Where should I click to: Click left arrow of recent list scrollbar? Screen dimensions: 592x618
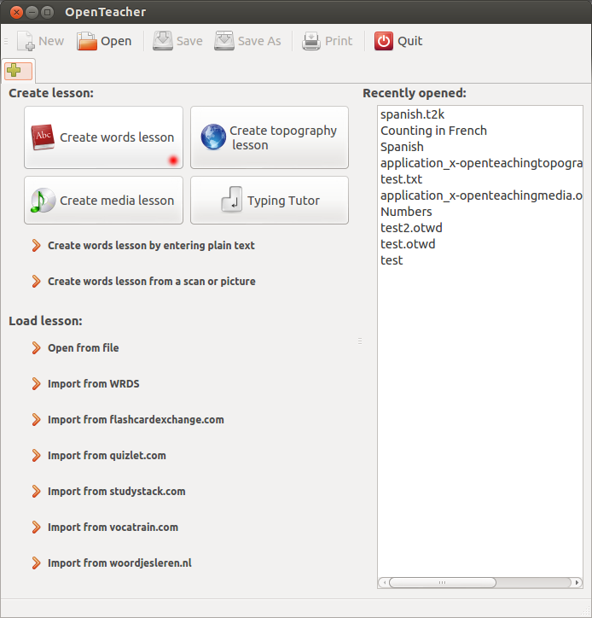pyautogui.click(x=384, y=582)
